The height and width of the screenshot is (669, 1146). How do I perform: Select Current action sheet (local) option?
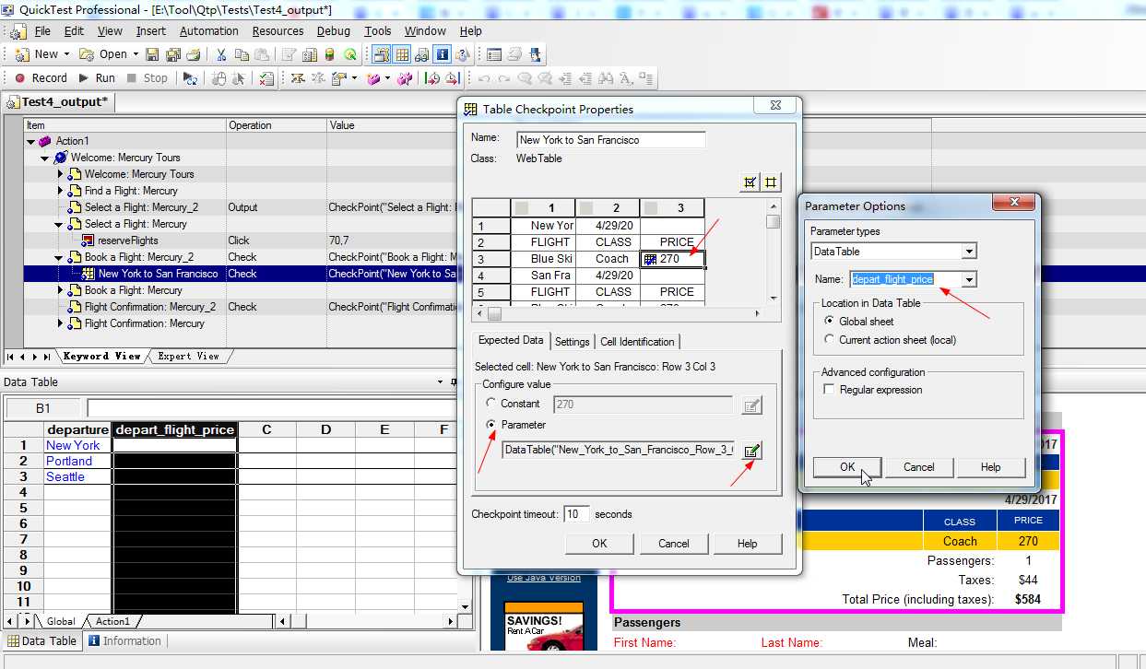[x=830, y=340]
